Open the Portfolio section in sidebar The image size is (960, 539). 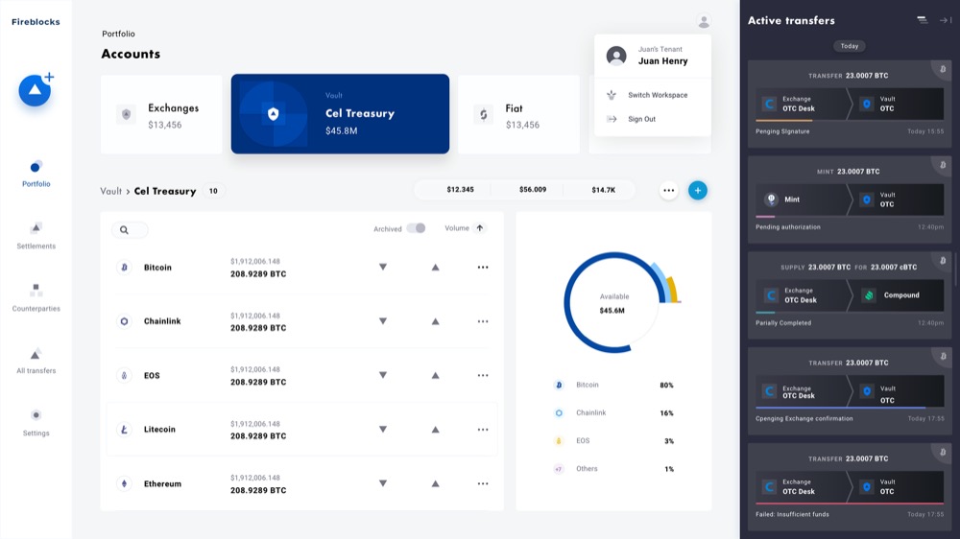[36, 174]
